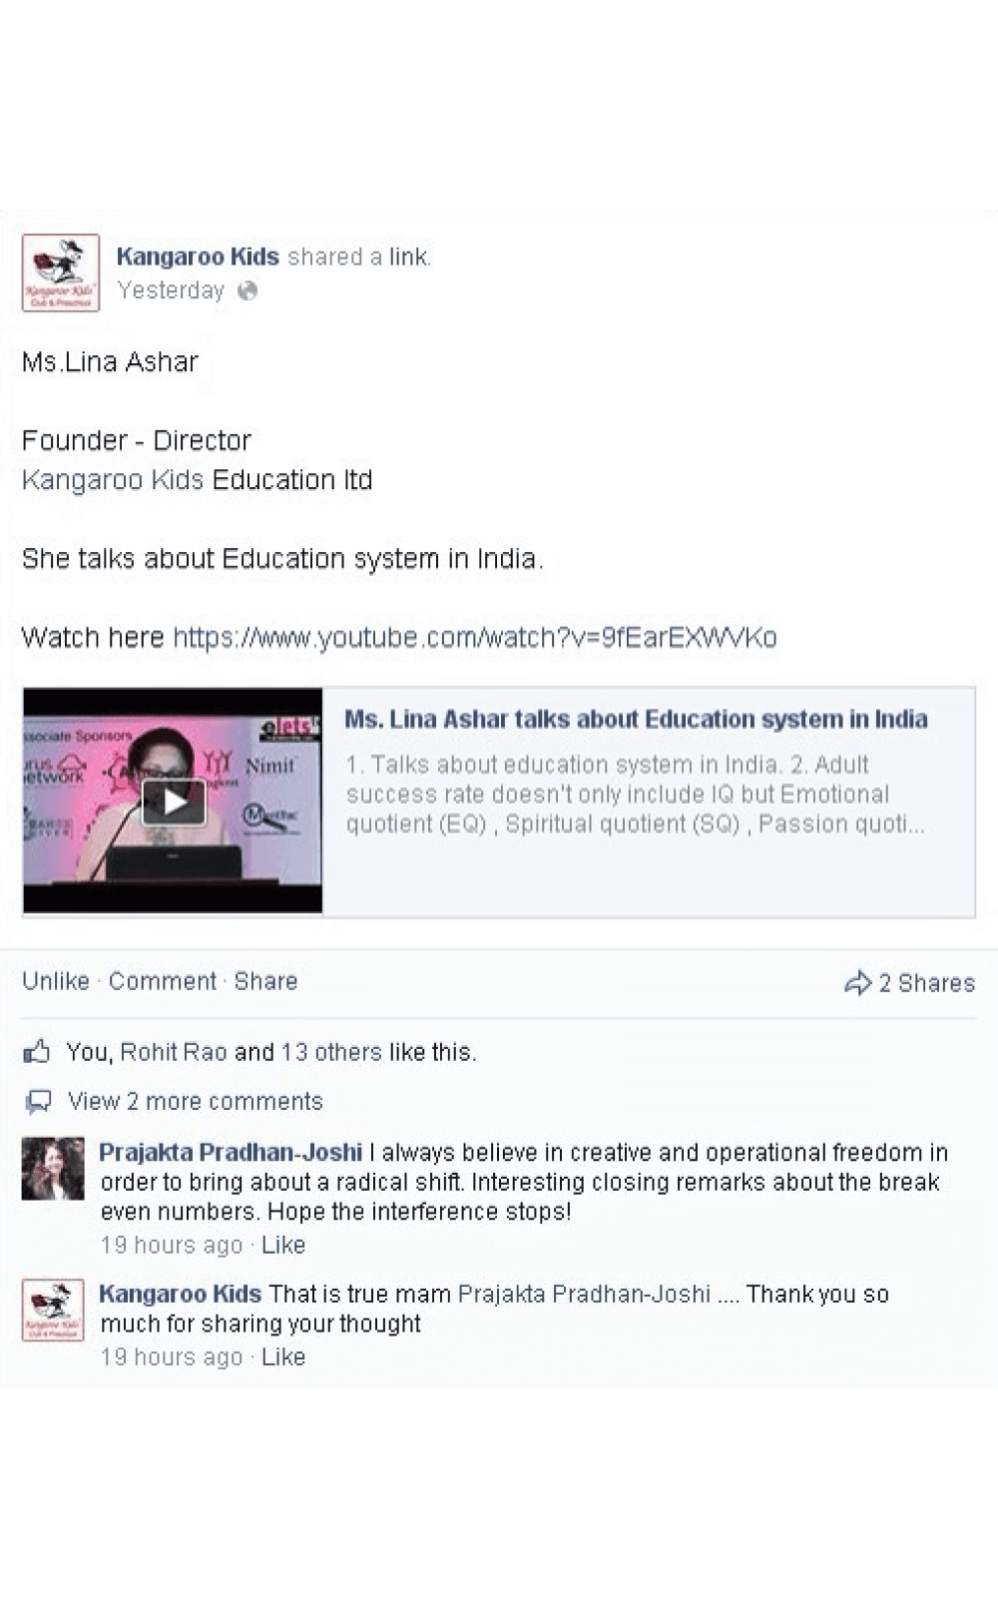Select Comment action on the post
The width and height of the screenshot is (998, 1597).
(x=163, y=981)
